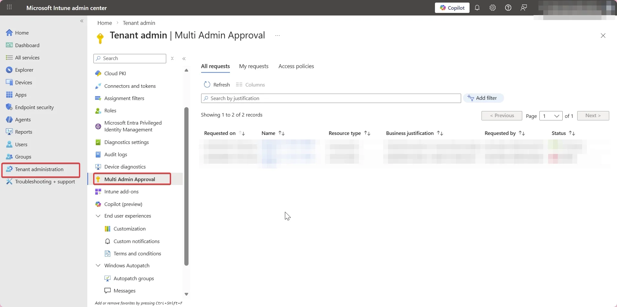The width and height of the screenshot is (617, 307).
Task: Switch to the My requests tab
Action: [x=254, y=66]
